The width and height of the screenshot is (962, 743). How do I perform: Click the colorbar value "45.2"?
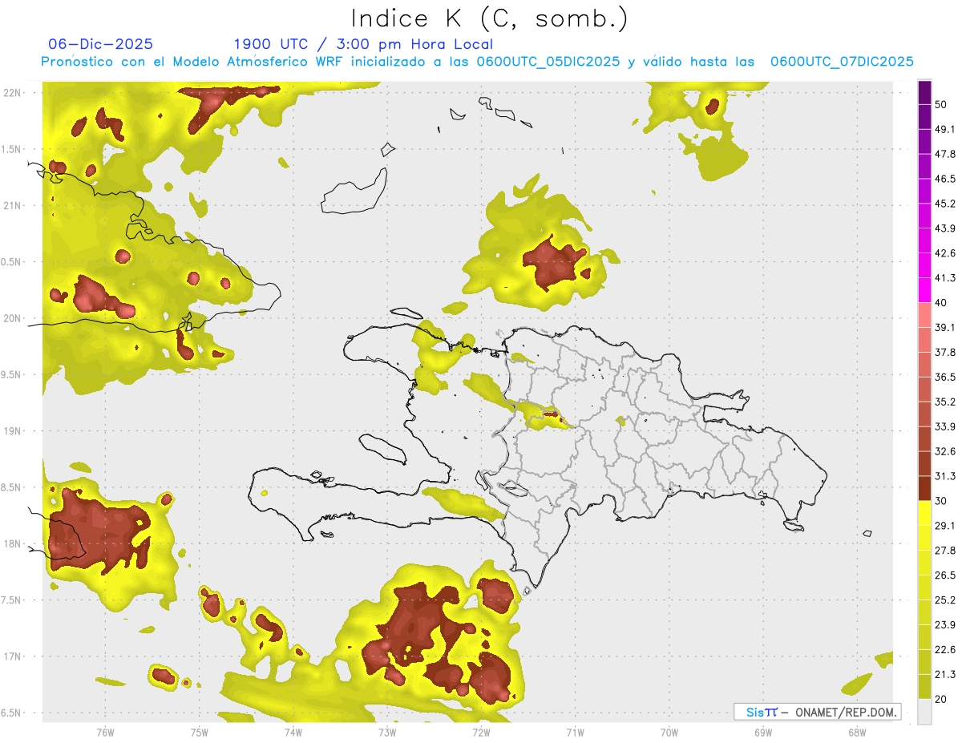click(946, 204)
